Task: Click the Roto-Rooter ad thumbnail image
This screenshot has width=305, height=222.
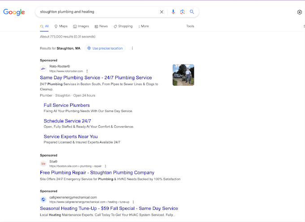Action: 183,75
